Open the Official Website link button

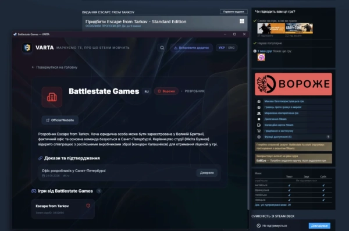coord(60,120)
